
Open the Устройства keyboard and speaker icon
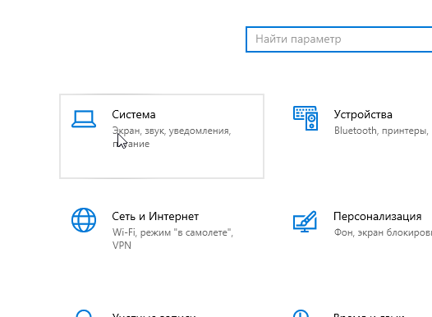pos(306,118)
